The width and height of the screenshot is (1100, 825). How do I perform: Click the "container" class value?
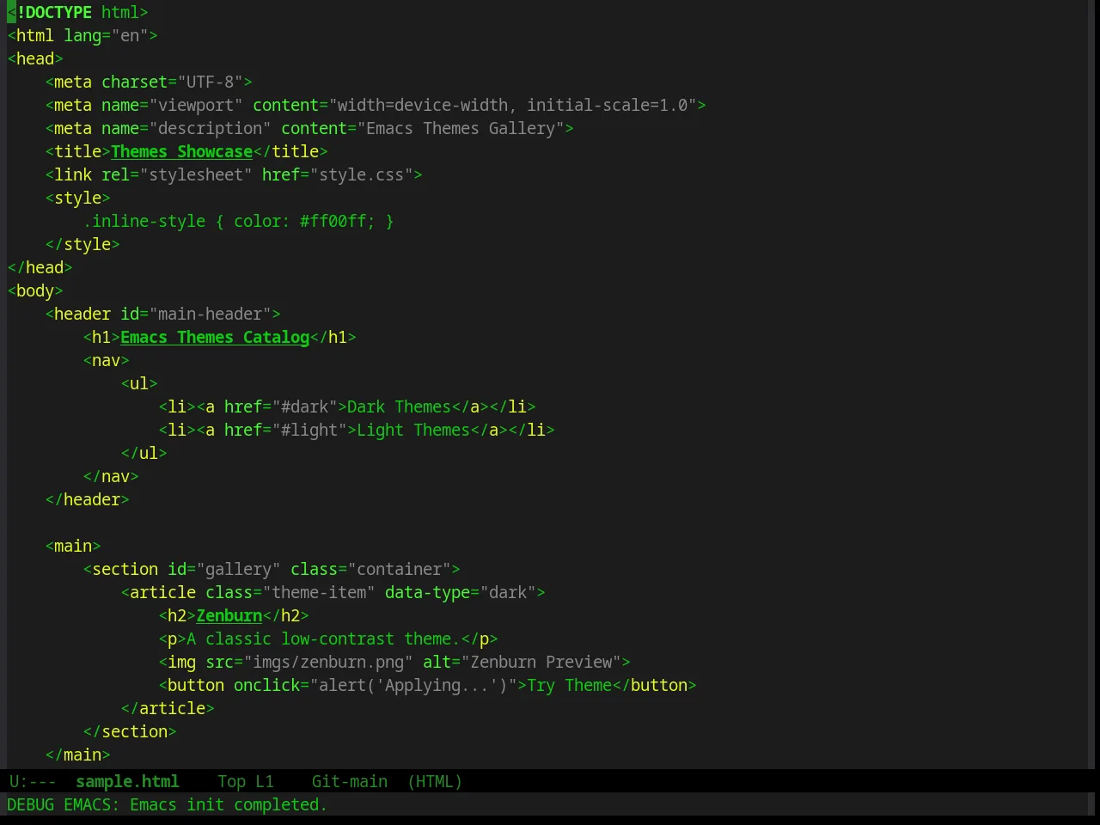coord(399,569)
